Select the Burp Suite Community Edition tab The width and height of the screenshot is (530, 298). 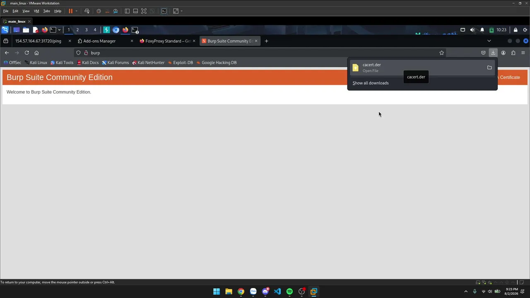coord(230,41)
